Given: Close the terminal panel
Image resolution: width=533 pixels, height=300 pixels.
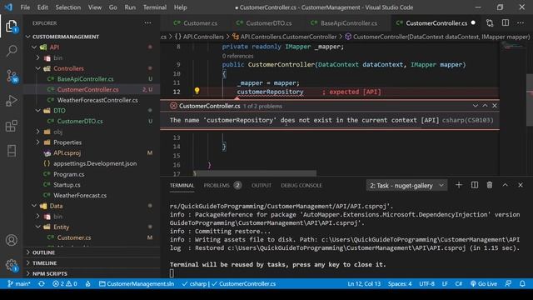Looking at the screenshot, I should (x=521, y=185).
